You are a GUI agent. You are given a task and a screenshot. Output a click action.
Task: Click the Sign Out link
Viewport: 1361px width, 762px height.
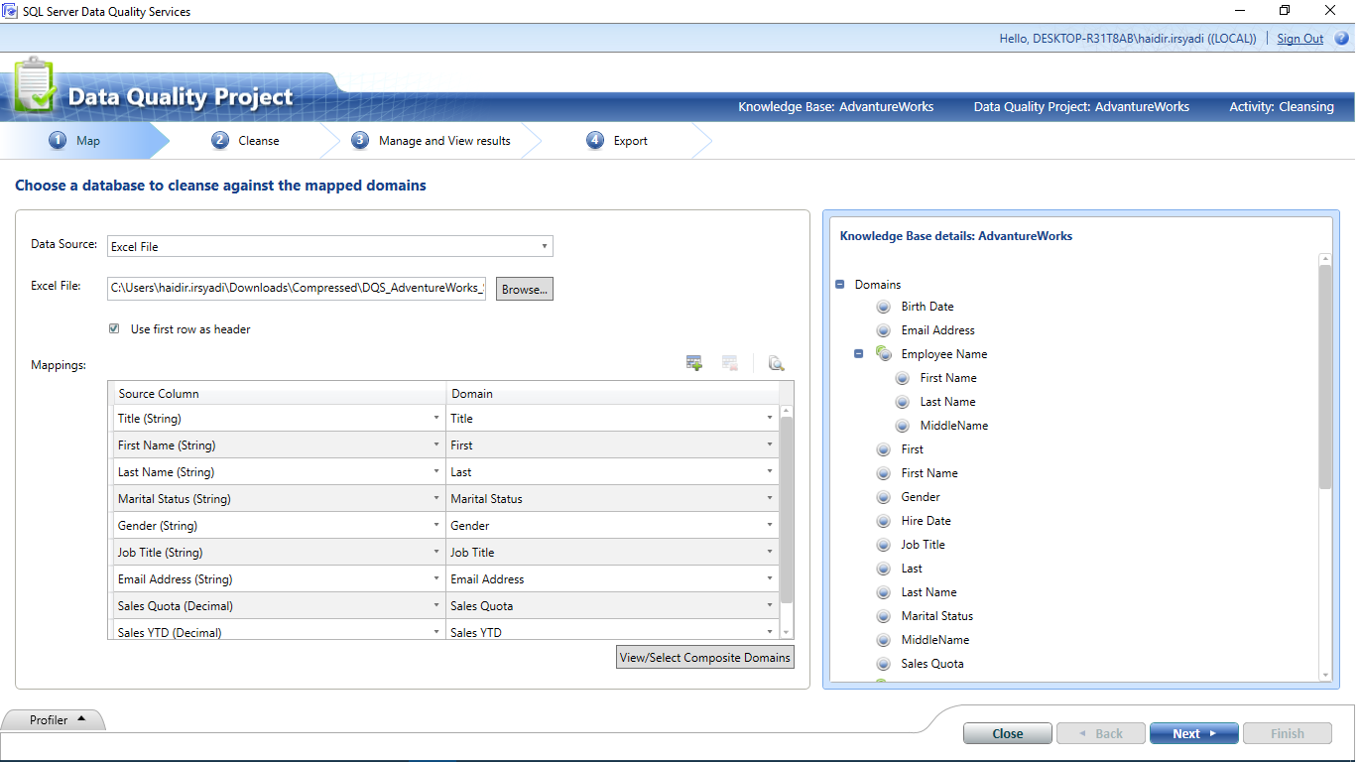[1299, 38]
